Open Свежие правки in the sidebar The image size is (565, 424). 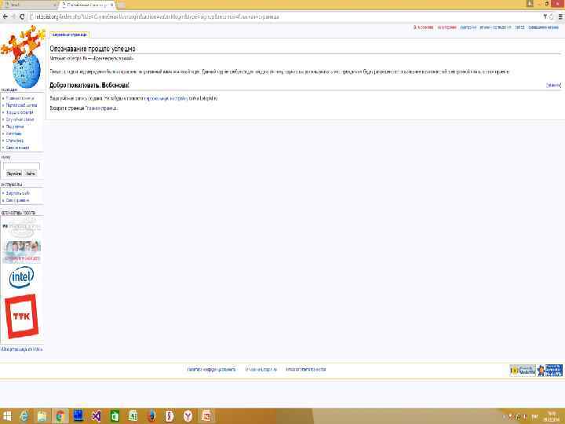click(x=17, y=148)
